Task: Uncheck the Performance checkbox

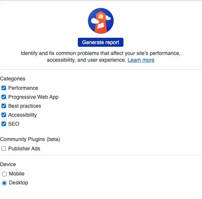Action: 4,88
